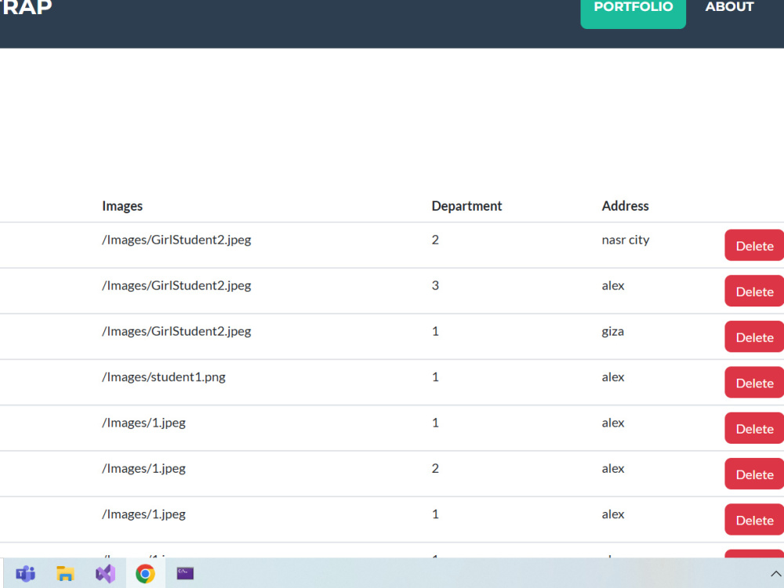Select the Department column header
Image resolution: width=784 pixels, height=588 pixels.
point(466,206)
